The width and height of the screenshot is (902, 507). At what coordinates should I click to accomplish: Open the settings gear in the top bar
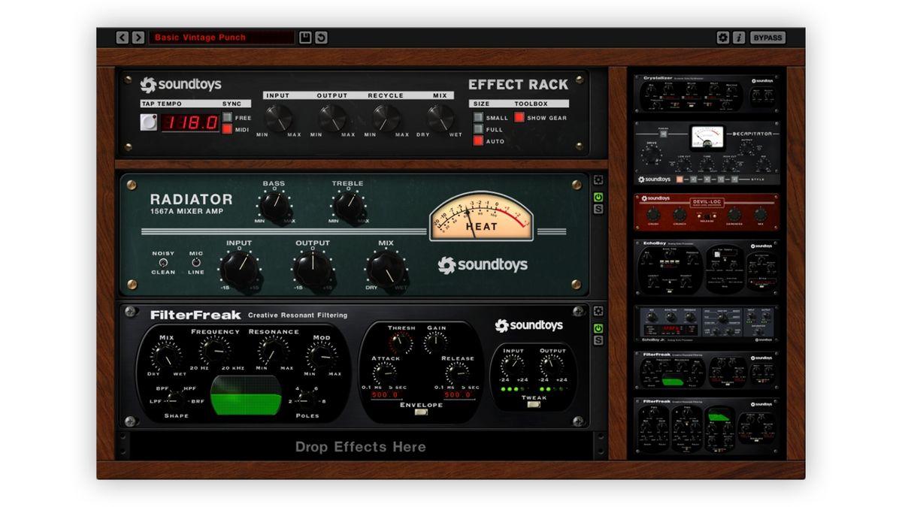tap(722, 37)
